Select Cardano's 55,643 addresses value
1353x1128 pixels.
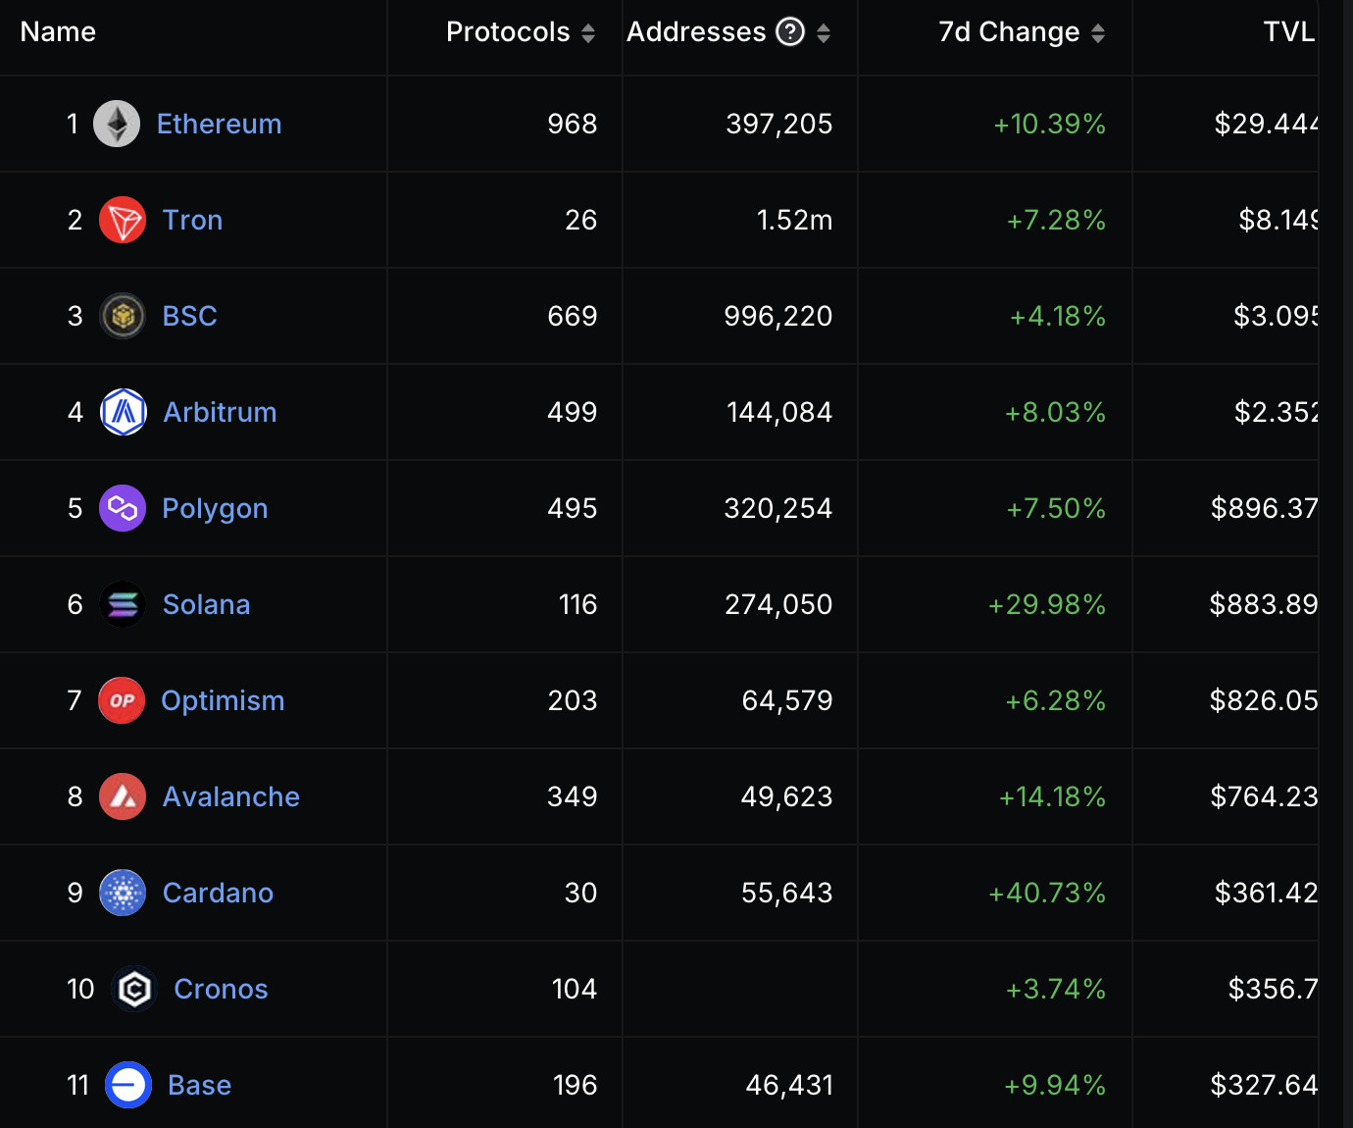(787, 893)
